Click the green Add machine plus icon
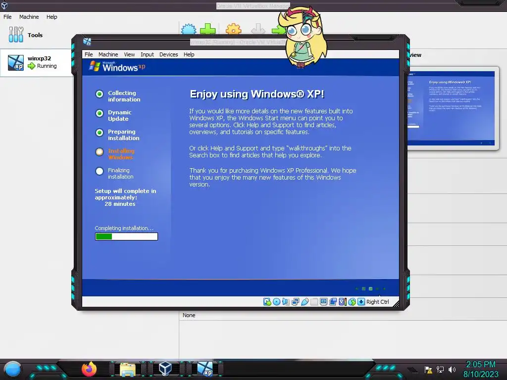This screenshot has width=507, height=380. click(207, 29)
